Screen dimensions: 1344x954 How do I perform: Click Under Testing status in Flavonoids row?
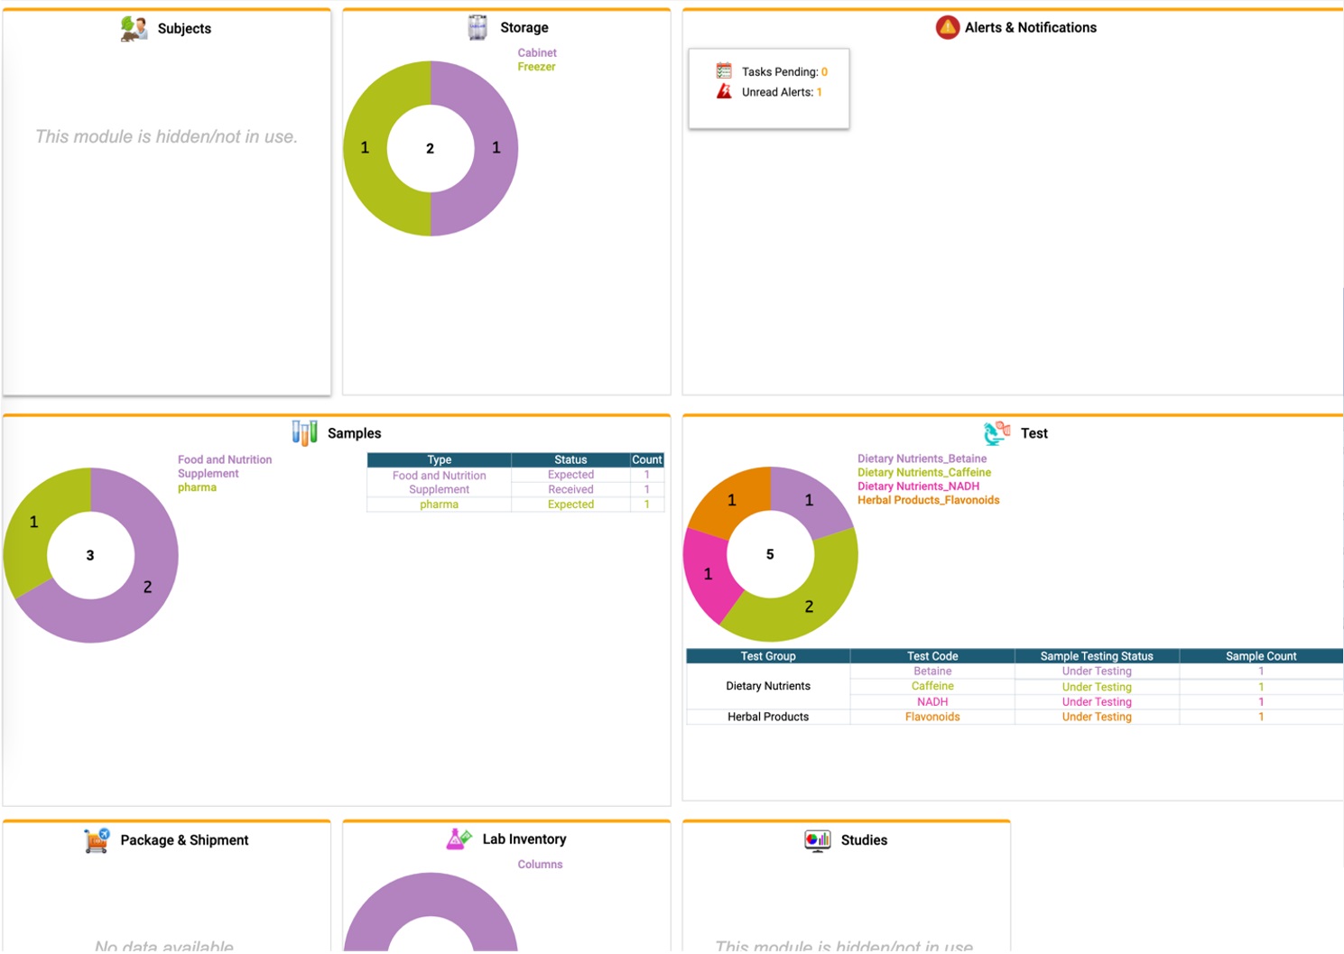coord(1097,717)
